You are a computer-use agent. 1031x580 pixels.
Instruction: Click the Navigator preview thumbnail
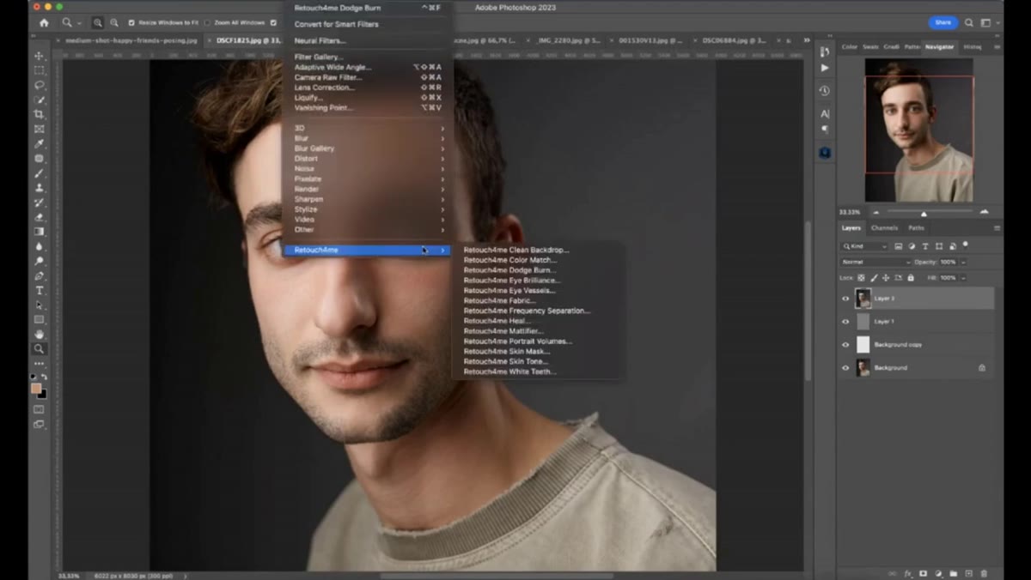point(918,130)
